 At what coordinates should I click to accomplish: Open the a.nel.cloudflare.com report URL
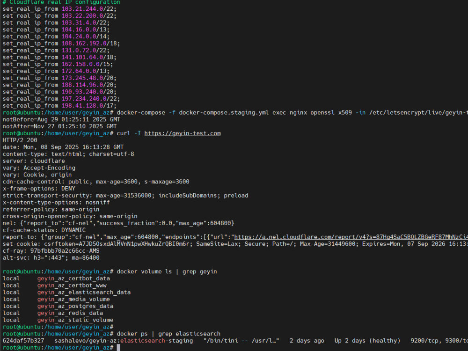pyautogui.click(x=351, y=237)
